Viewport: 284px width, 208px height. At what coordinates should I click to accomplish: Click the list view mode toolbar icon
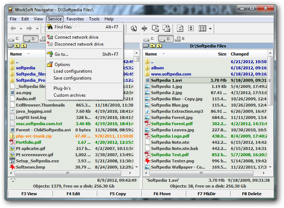(202, 28)
